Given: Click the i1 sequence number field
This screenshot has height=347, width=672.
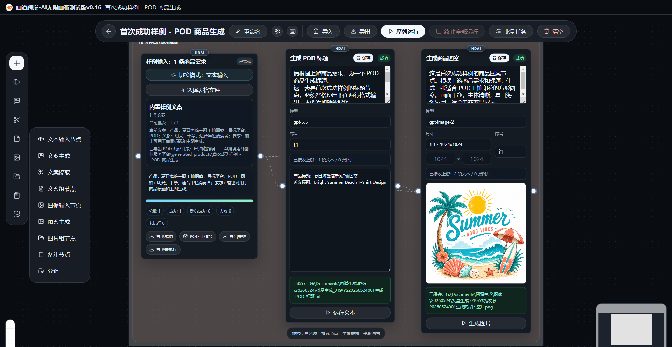Looking at the screenshot, I should (x=511, y=152).
